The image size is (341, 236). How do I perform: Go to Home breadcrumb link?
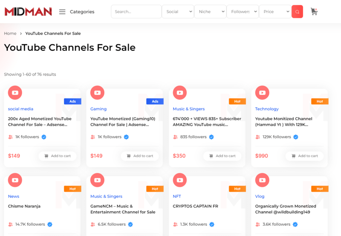(x=10, y=33)
